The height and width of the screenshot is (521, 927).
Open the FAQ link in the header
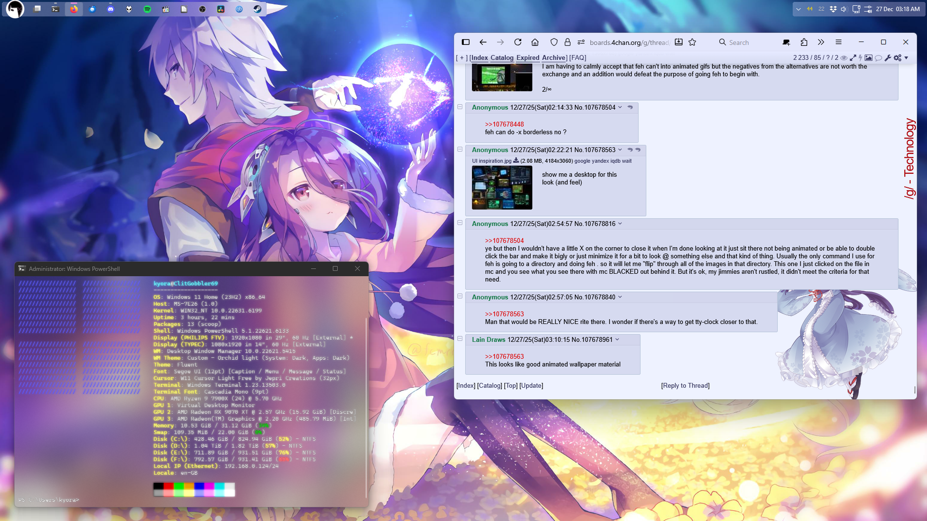(578, 58)
